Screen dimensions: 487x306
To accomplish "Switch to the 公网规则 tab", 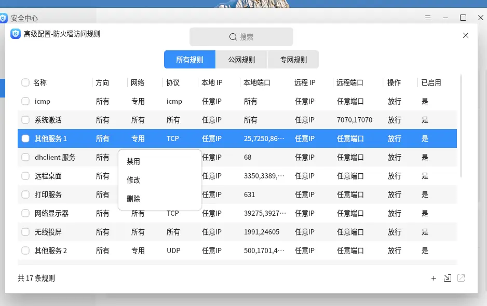I will pyautogui.click(x=241, y=60).
